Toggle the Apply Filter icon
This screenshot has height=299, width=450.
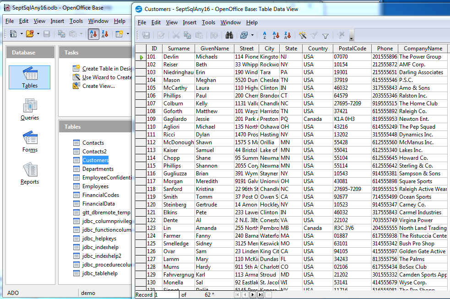click(314, 35)
